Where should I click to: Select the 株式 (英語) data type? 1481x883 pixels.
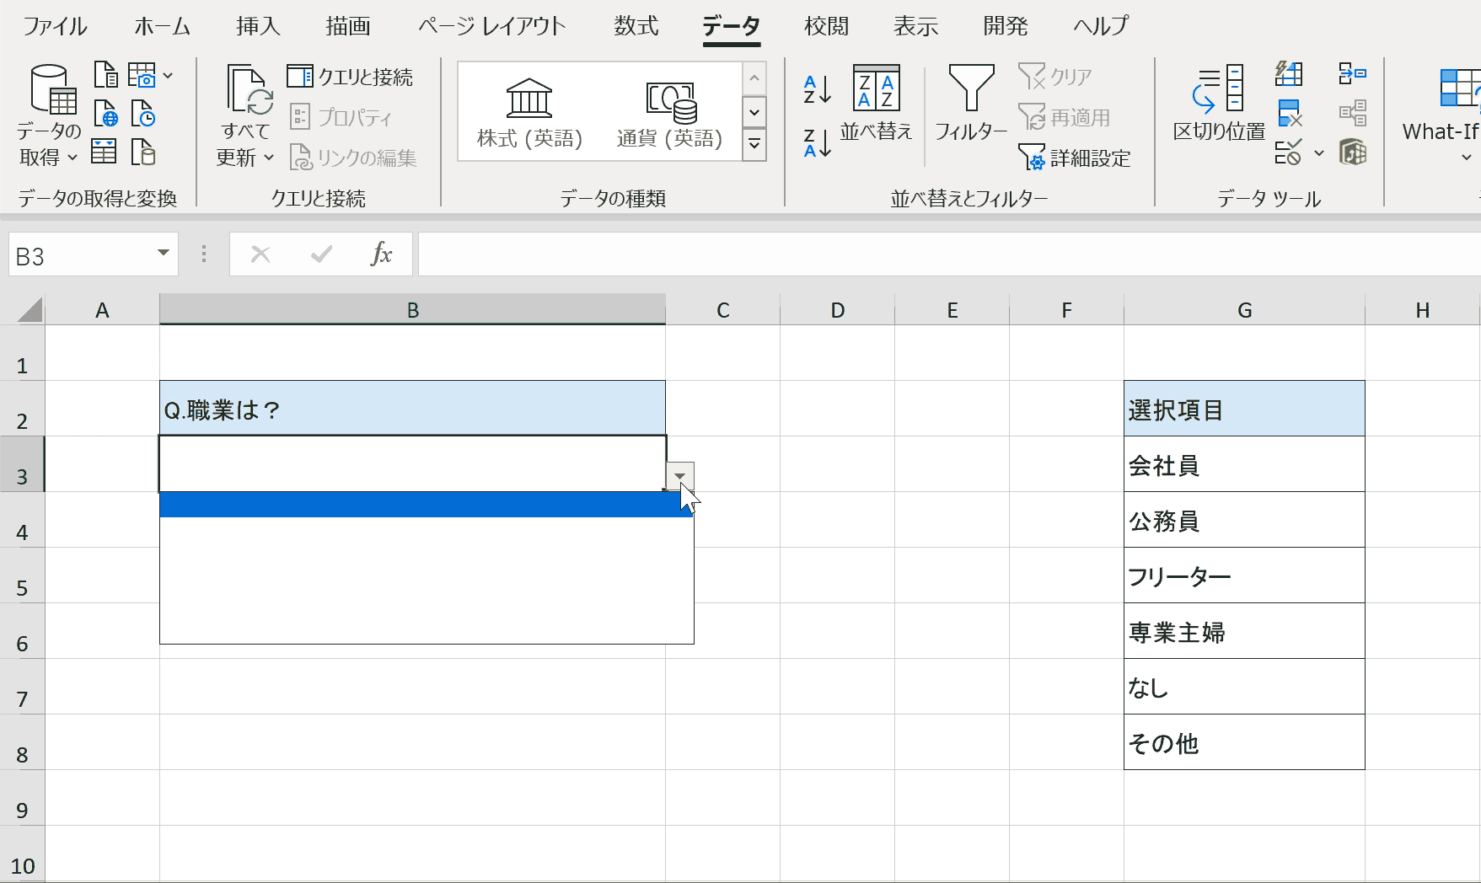(x=529, y=112)
